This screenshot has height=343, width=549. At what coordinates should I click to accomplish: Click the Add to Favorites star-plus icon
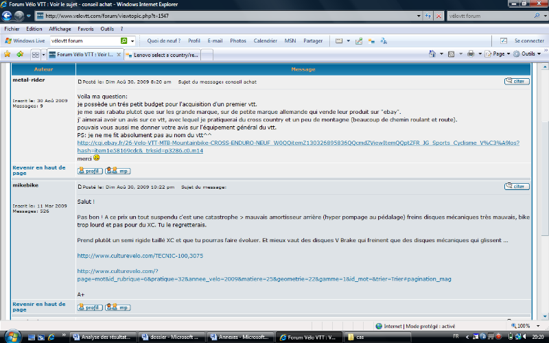[x=21, y=54]
